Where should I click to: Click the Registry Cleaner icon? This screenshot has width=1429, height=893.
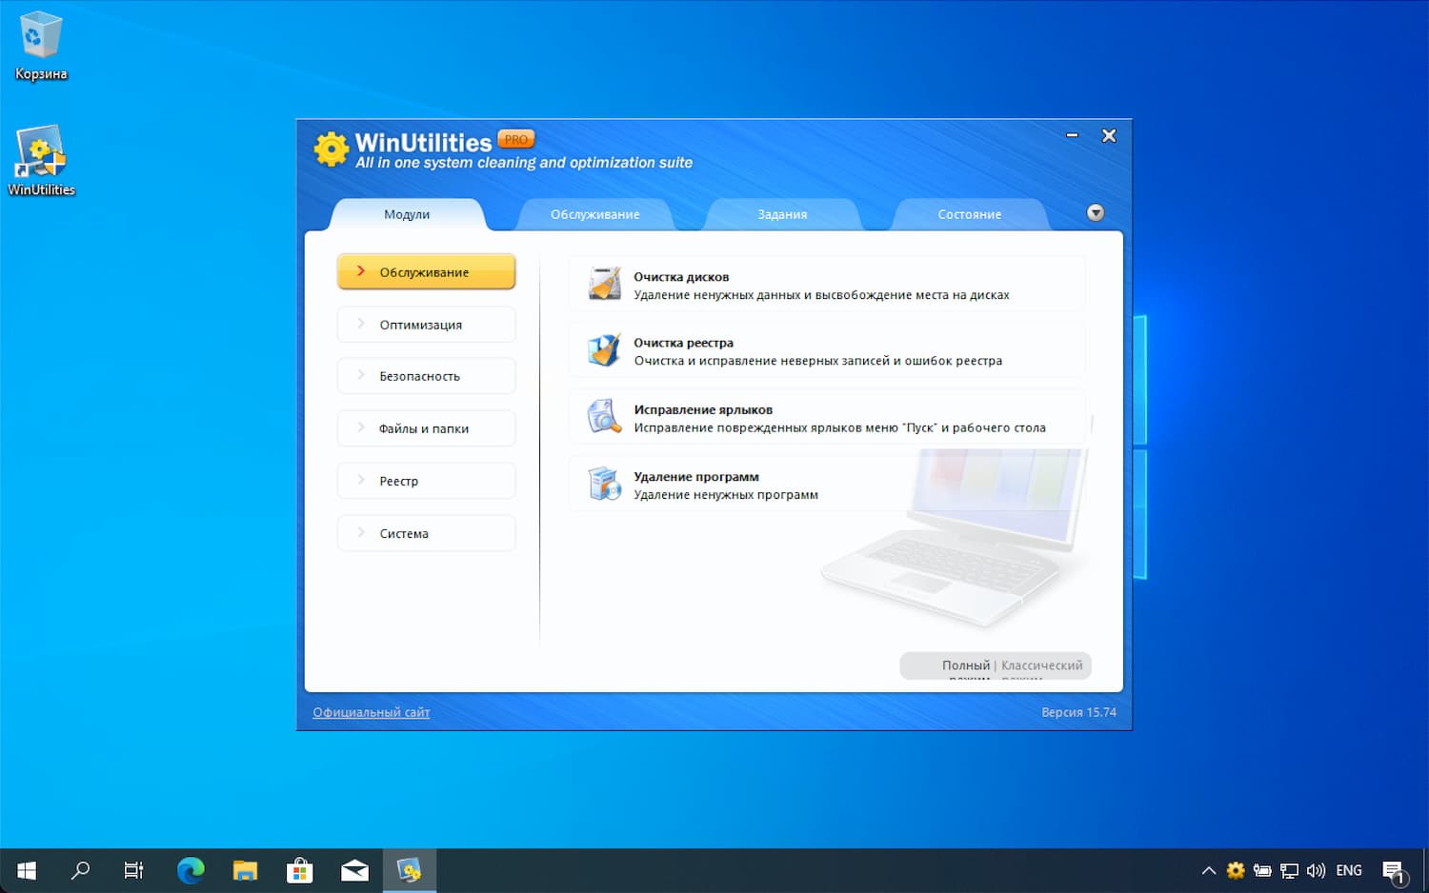[604, 350]
